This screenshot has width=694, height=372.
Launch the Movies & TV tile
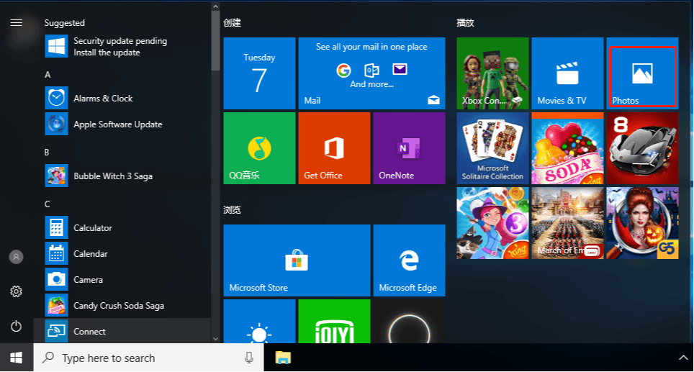coord(567,73)
